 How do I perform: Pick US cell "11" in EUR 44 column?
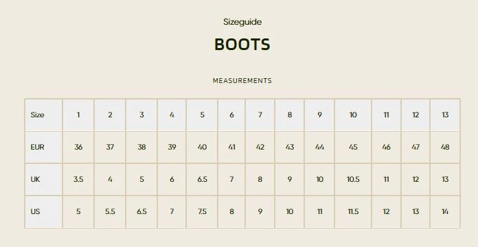point(319,212)
